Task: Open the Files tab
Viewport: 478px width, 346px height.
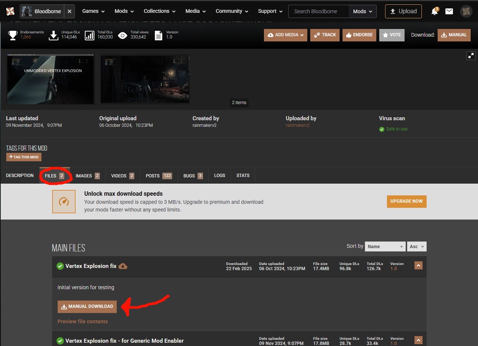Action: 55,176
